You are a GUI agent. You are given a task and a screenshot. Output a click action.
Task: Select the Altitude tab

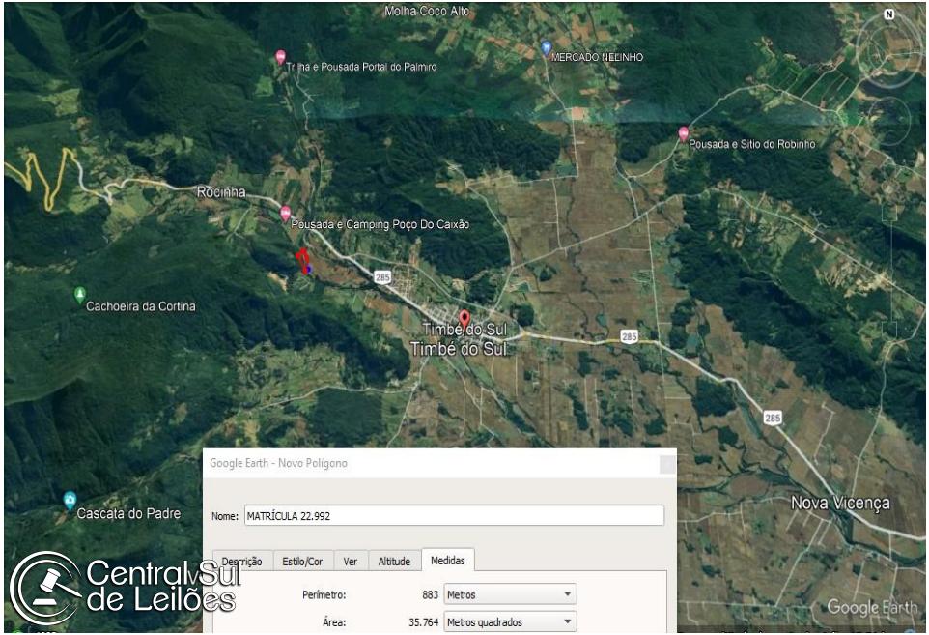click(x=394, y=561)
